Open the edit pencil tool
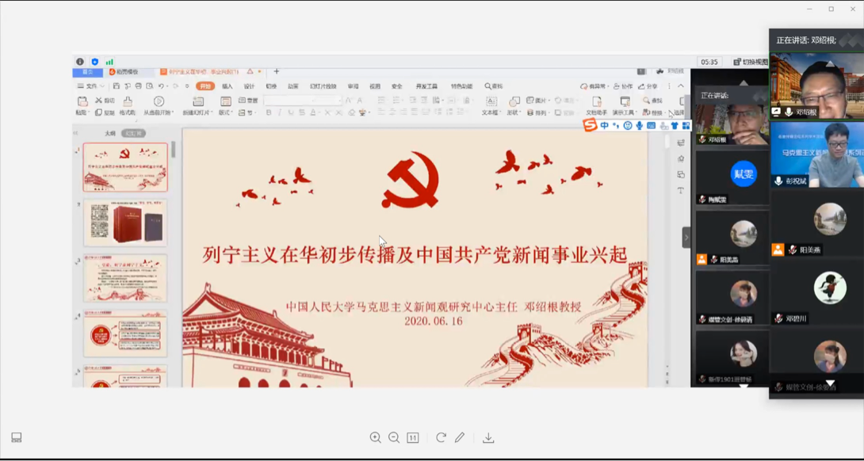This screenshot has width=864, height=461. 460,438
